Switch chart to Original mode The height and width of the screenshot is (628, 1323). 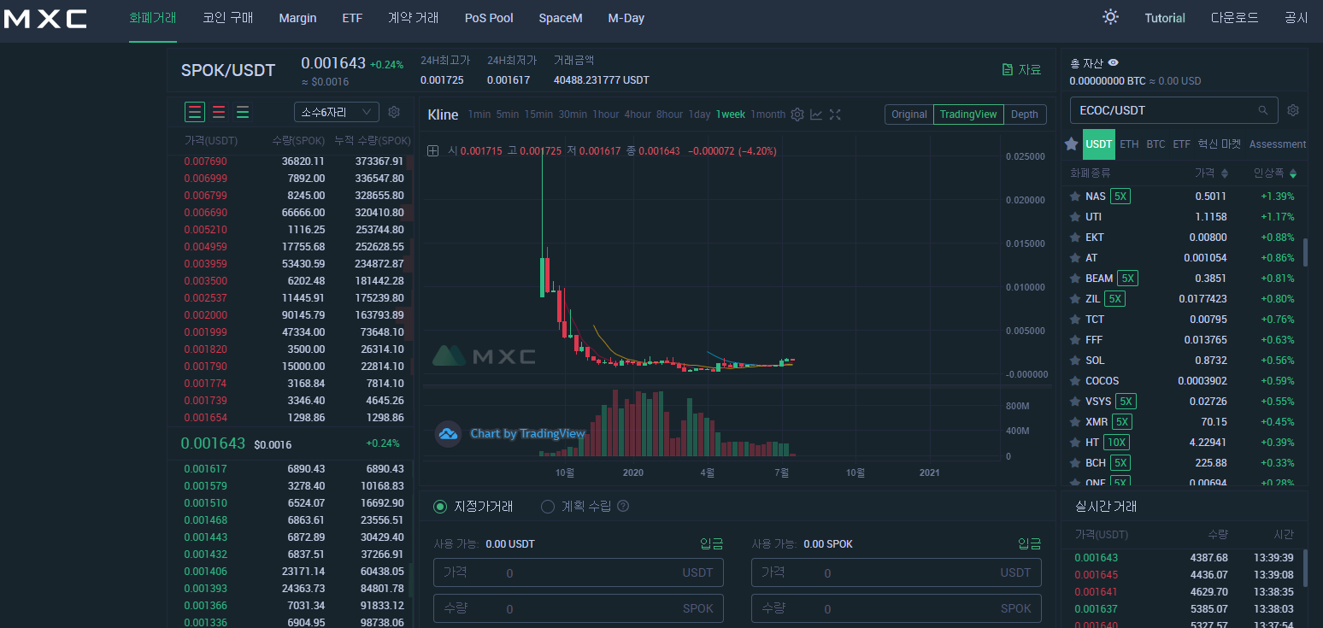[x=909, y=114]
